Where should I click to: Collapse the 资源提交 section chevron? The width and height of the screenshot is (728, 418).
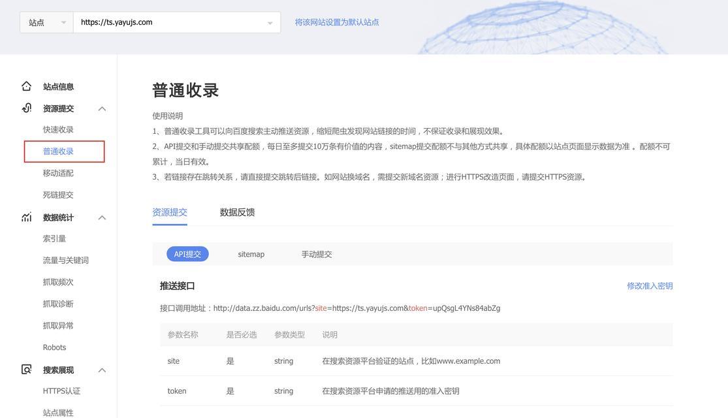(x=102, y=108)
